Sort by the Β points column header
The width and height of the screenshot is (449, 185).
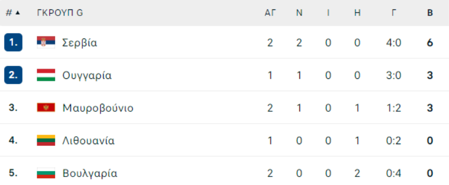click(430, 13)
